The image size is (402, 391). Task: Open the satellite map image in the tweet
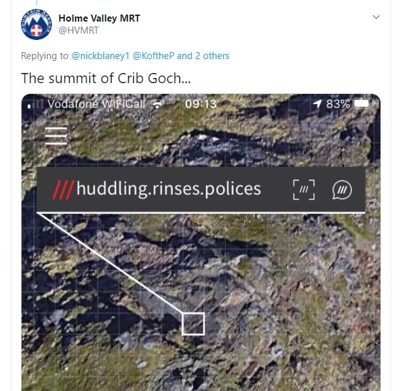pyautogui.click(x=201, y=242)
